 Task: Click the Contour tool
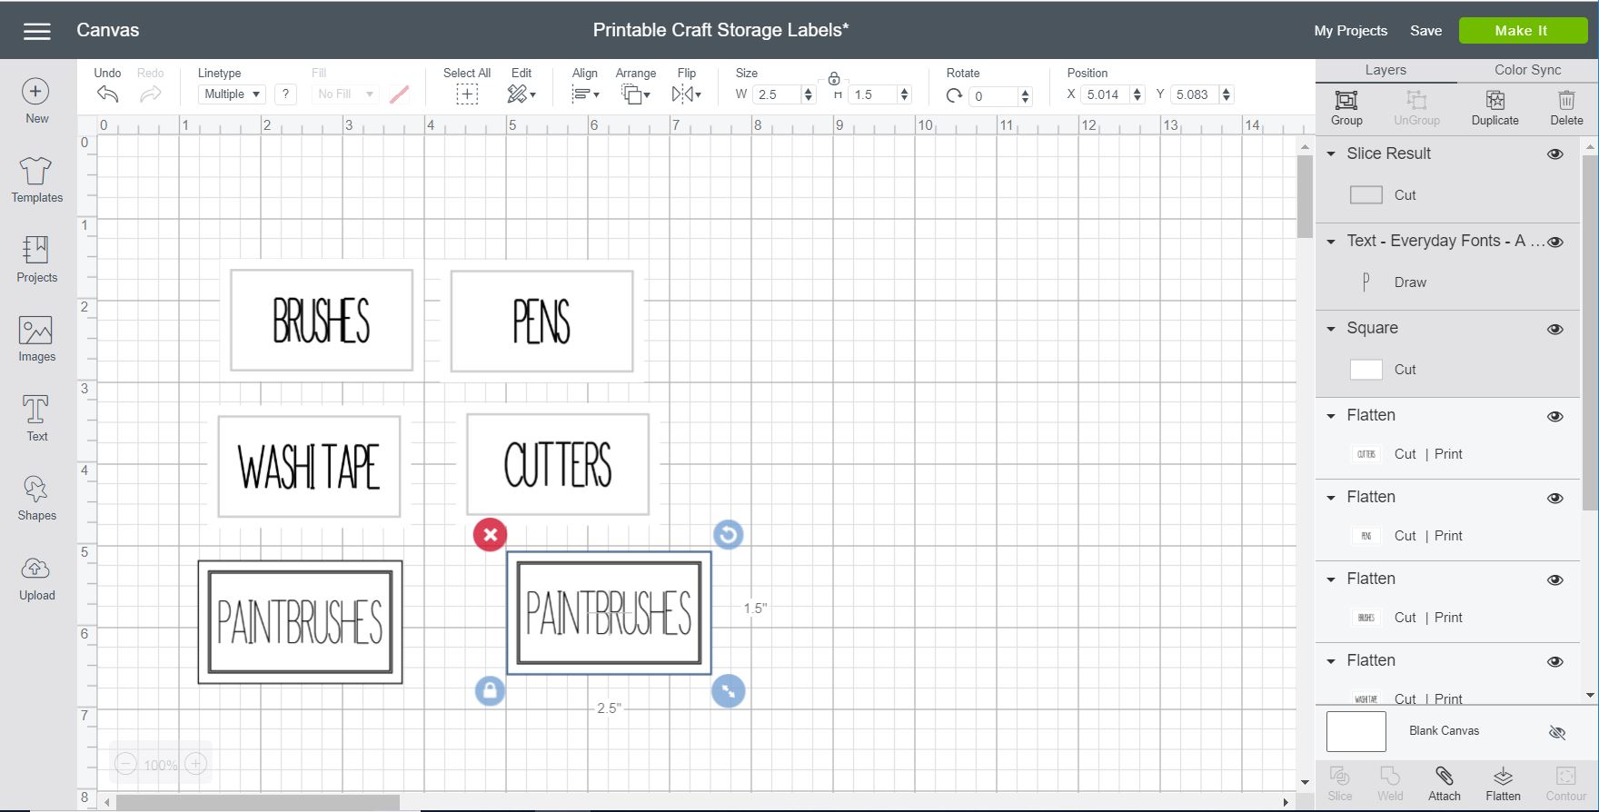click(1565, 783)
